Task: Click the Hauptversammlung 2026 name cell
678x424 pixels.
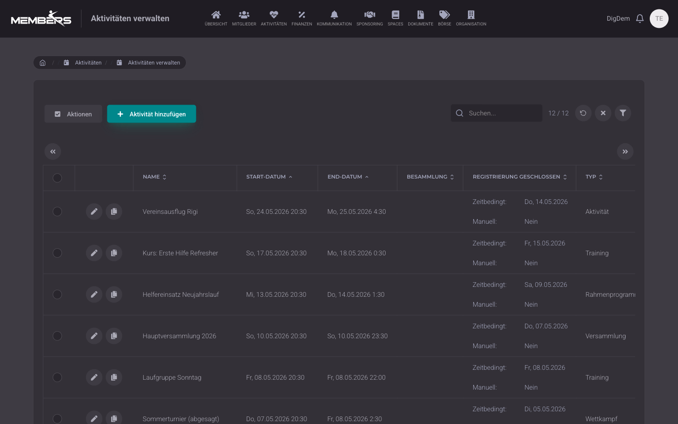Action: [179, 336]
